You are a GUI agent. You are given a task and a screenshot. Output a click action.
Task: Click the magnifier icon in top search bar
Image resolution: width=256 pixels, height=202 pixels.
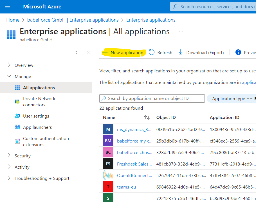click(x=175, y=6)
